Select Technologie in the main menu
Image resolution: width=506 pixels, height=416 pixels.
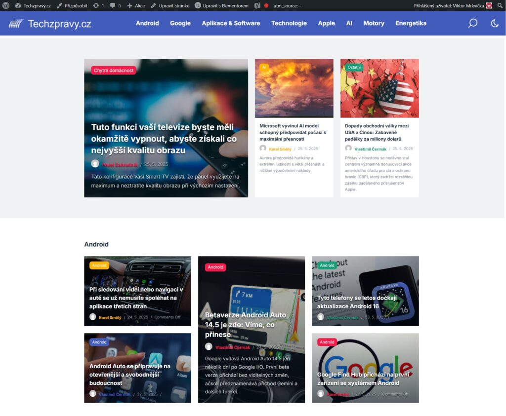pos(289,23)
